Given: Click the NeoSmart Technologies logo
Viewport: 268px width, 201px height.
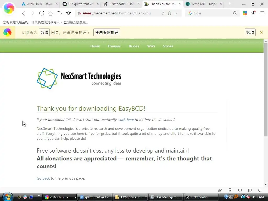Looking at the screenshot, I should pos(79,79).
